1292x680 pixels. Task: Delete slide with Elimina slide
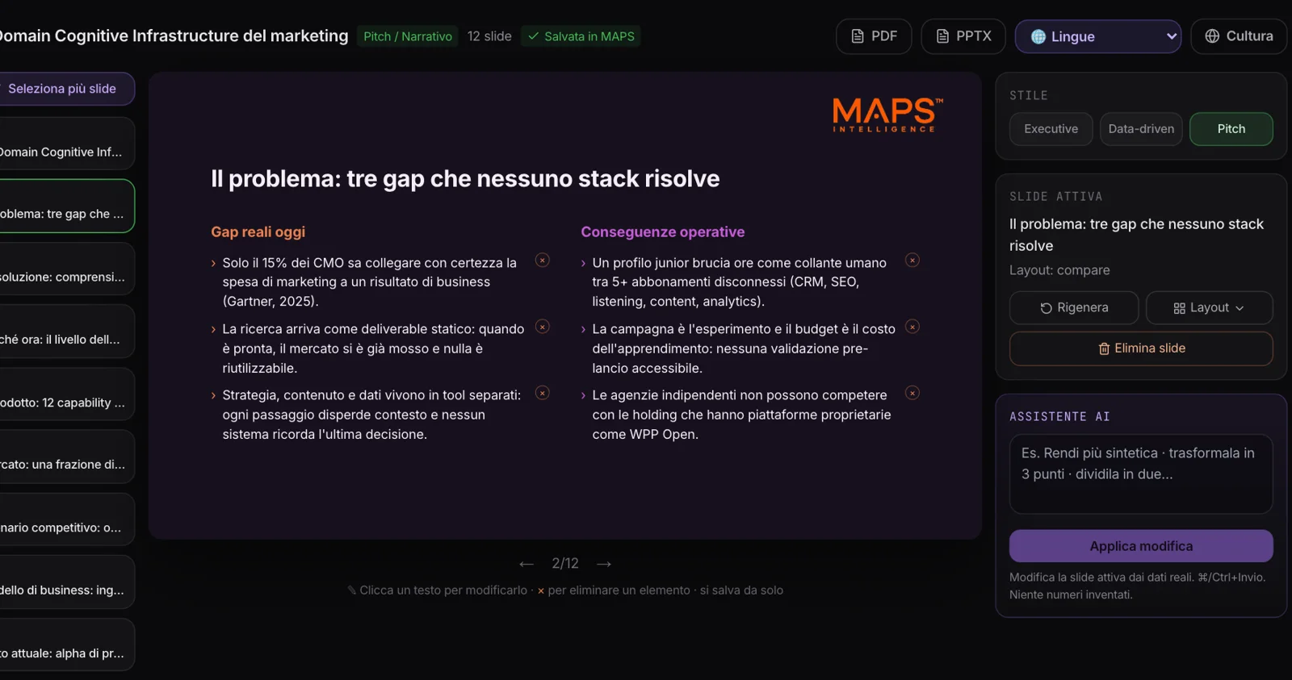coord(1141,348)
